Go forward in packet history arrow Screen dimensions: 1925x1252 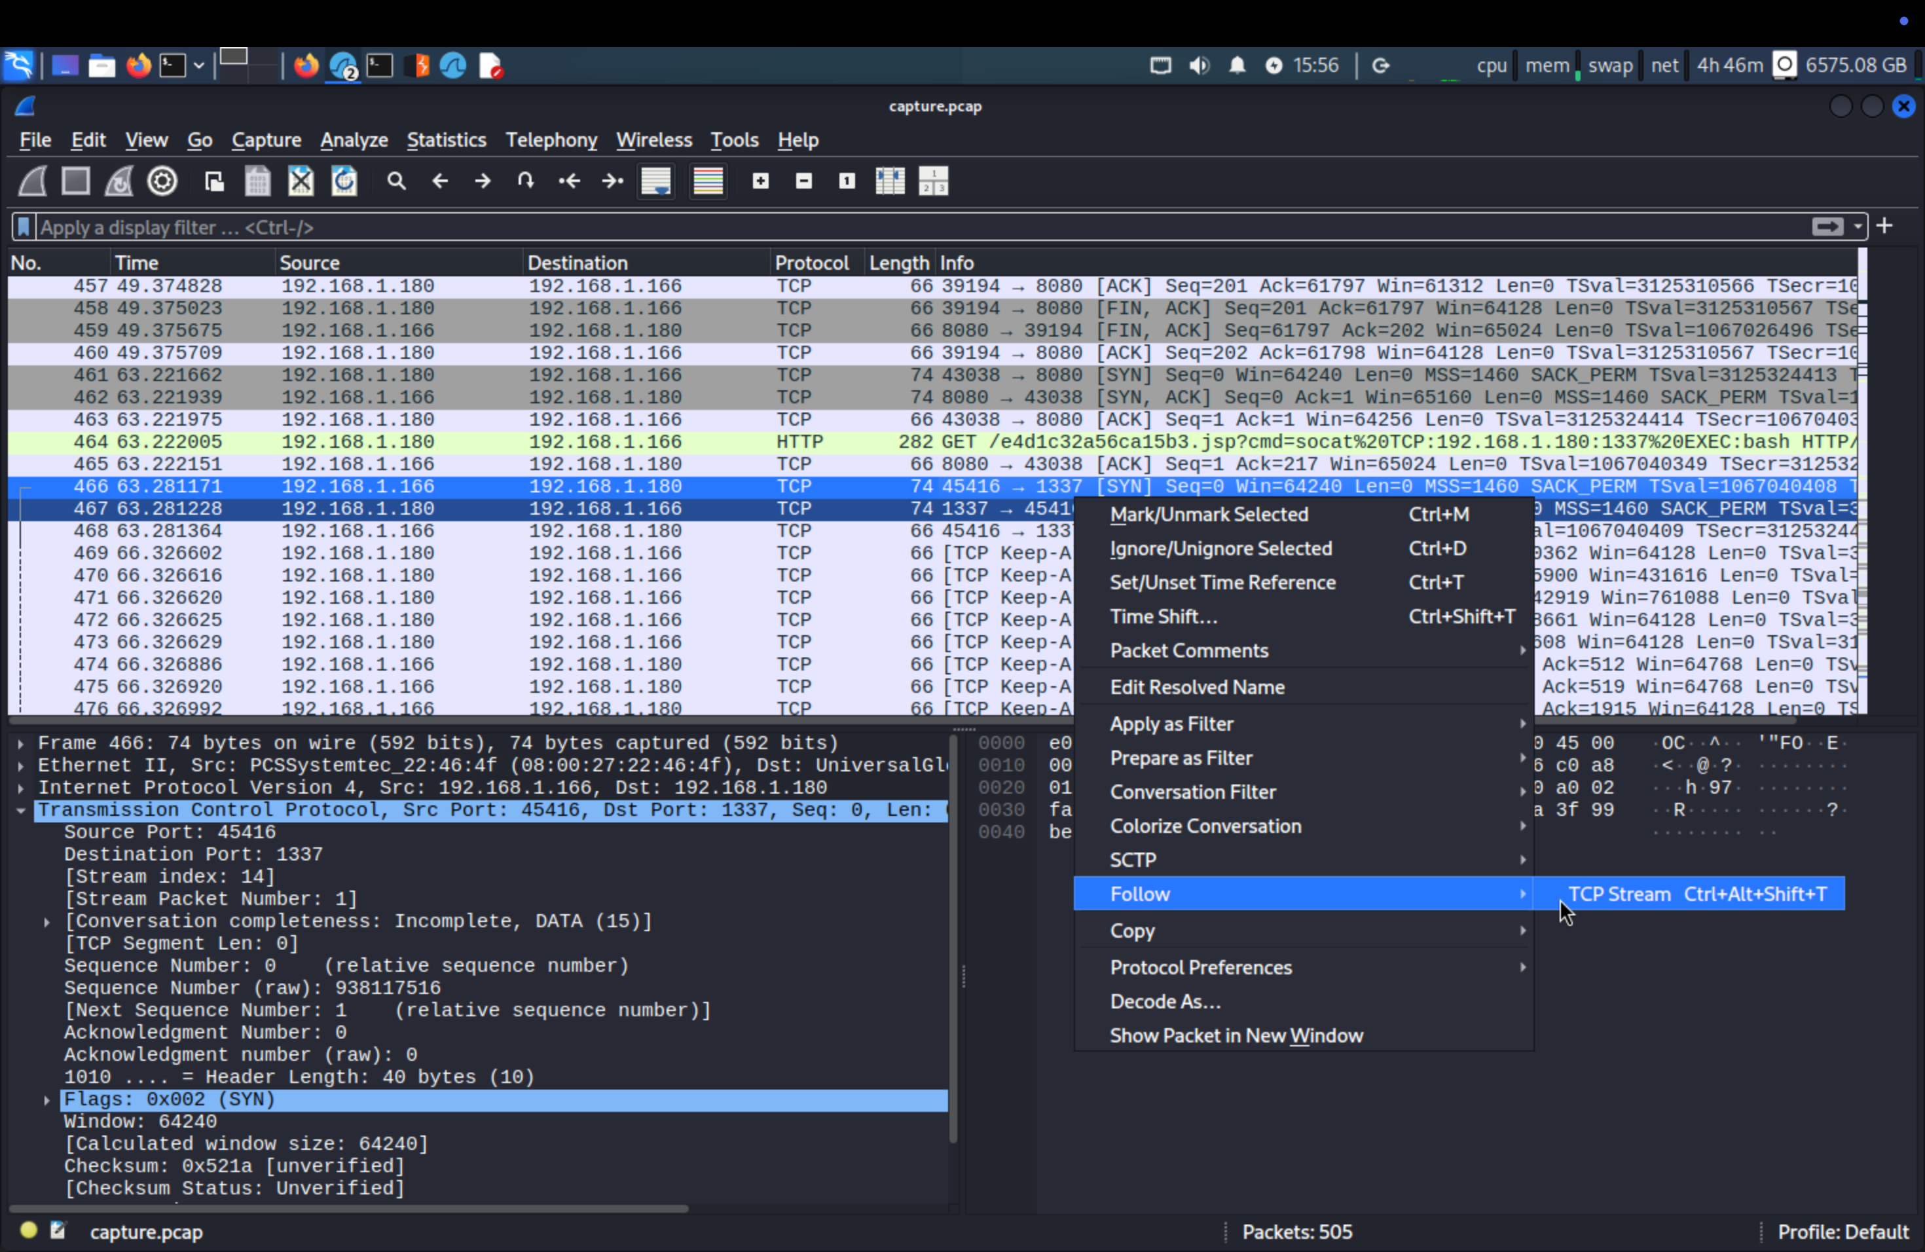(483, 180)
